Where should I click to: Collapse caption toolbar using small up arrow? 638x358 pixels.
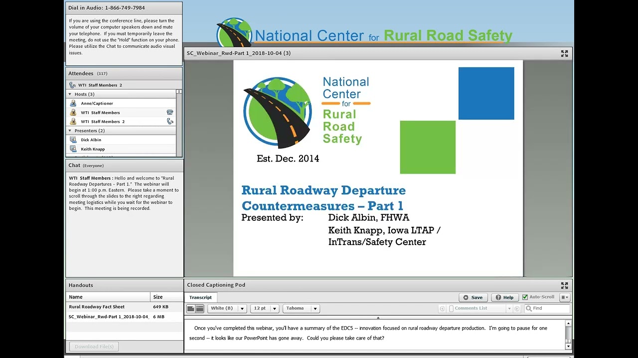tap(378, 318)
